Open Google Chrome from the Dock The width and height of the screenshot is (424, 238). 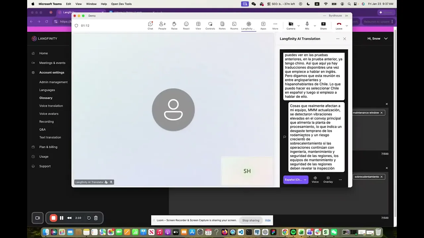coord(285,232)
